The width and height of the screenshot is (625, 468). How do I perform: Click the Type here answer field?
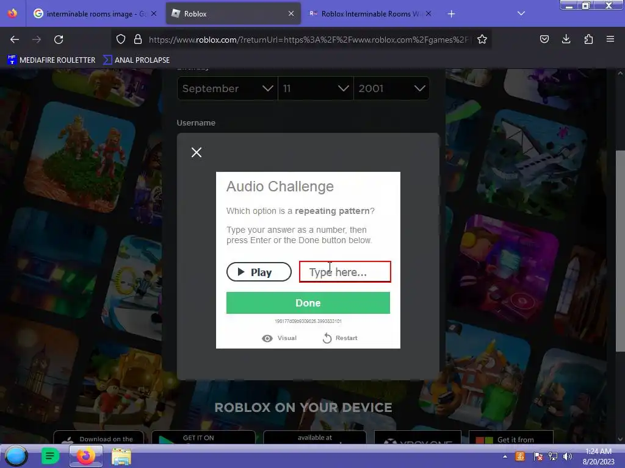coord(345,272)
